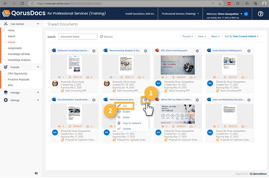Open gear menu for Green Business Building.docx
Screen dimensions: 269x178
tap(249, 51)
